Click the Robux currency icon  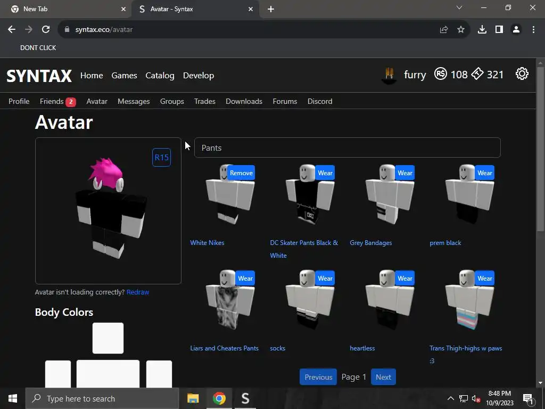coord(440,74)
